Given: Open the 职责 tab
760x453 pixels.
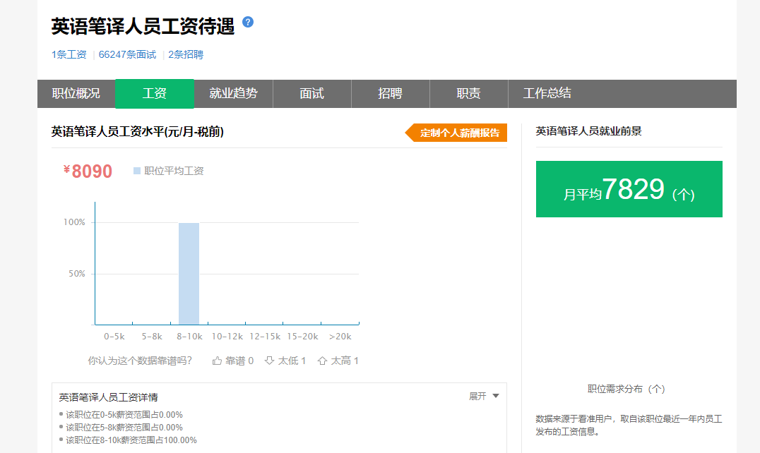Looking at the screenshot, I should (468, 94).
